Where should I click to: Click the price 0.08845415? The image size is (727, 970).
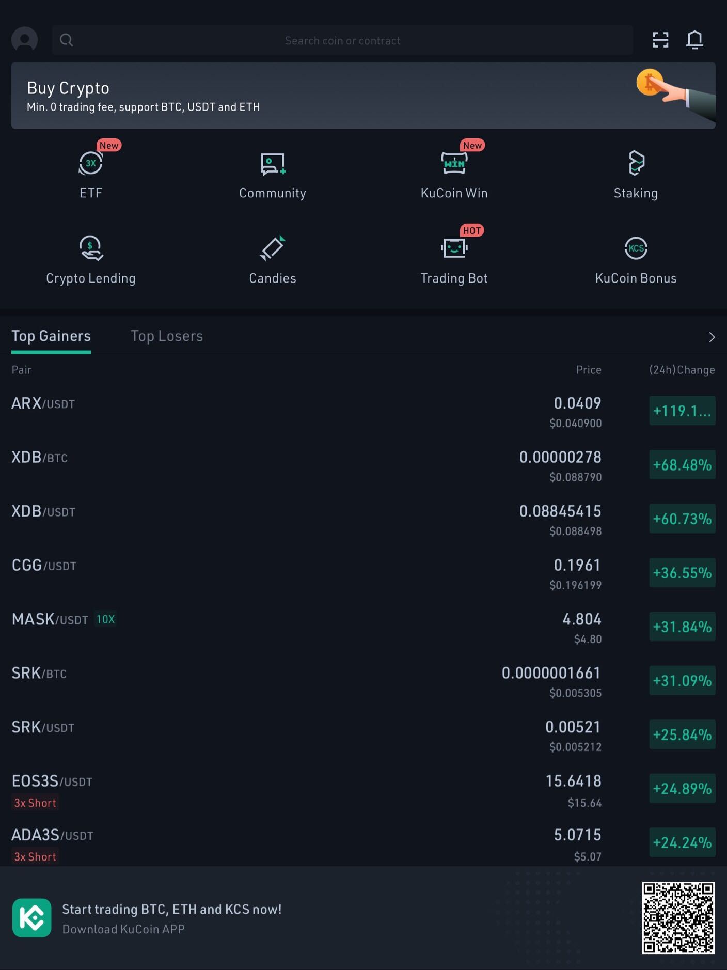click(560, 511)
